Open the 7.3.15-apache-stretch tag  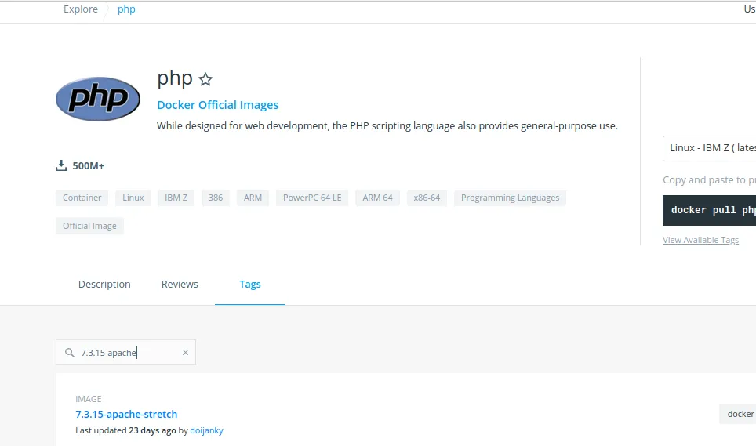(x=126, y=414)
